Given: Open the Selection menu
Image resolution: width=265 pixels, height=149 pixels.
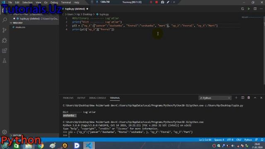Looking at the screenshot, I should tap(27, 2).
